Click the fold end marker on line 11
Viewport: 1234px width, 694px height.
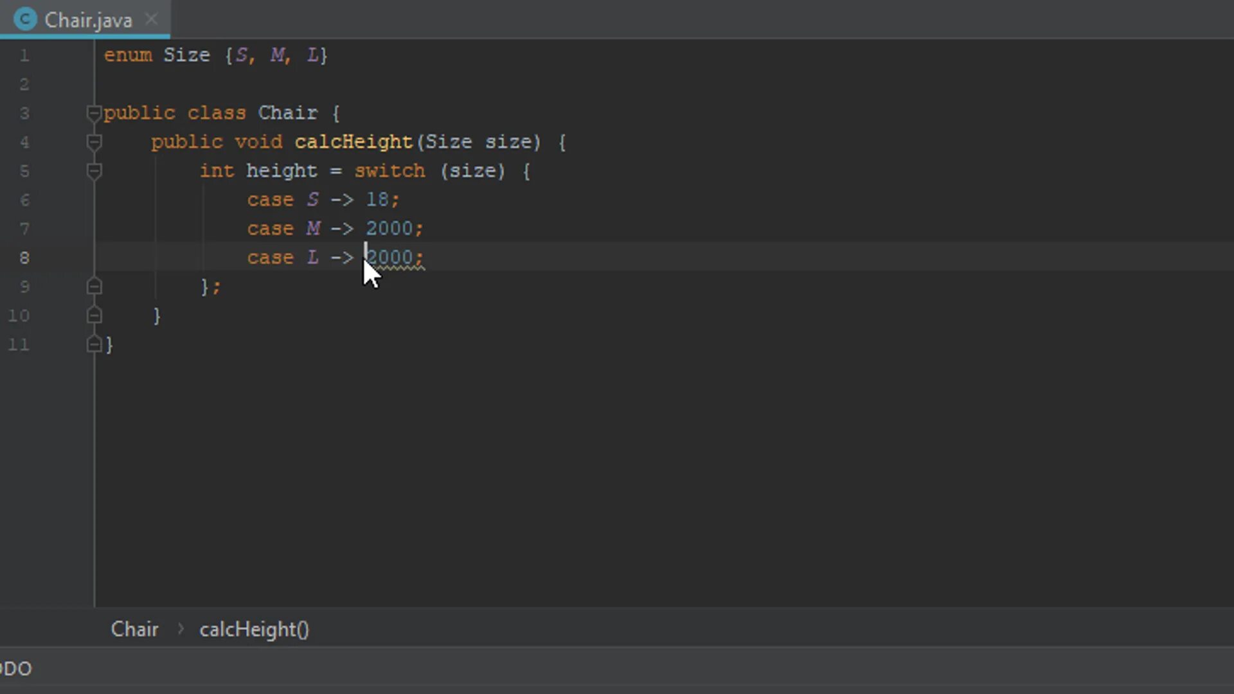pos(94,344)
